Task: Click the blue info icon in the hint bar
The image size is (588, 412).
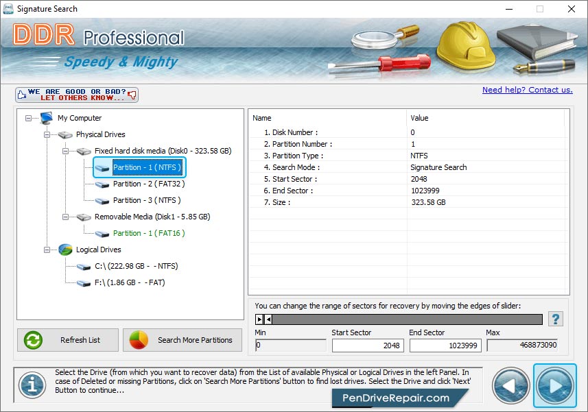Action: [32, 385]
